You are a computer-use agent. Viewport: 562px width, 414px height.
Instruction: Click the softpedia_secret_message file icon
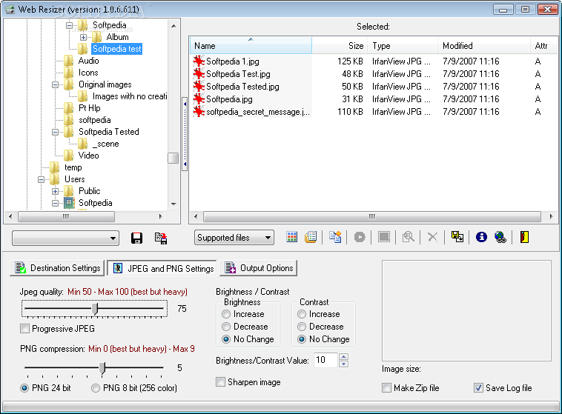[x=199, y=112]
